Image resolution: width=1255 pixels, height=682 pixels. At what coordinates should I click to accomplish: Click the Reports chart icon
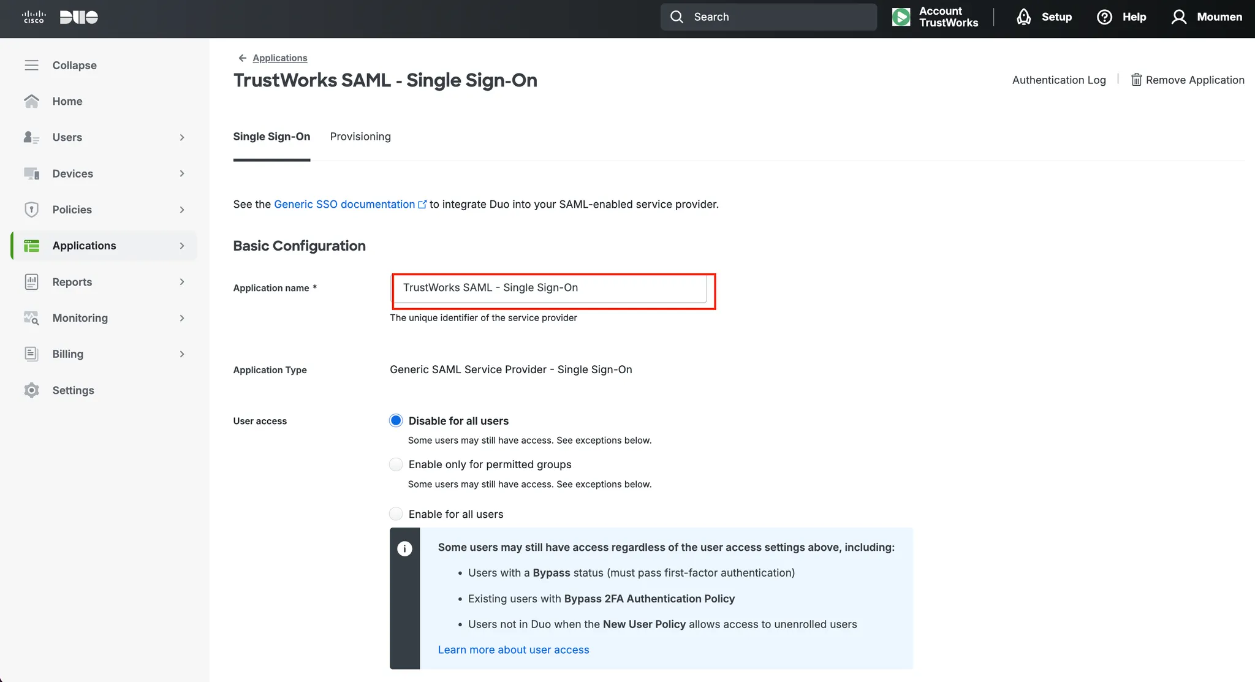pyautogui.click(x=31, y=282)
